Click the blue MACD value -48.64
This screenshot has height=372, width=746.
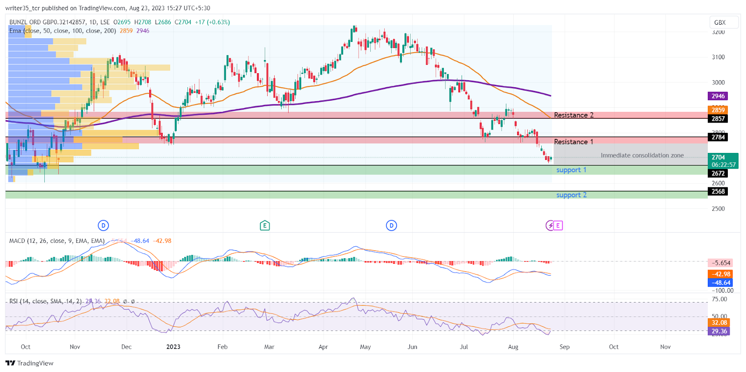click(x=720, y=282)
